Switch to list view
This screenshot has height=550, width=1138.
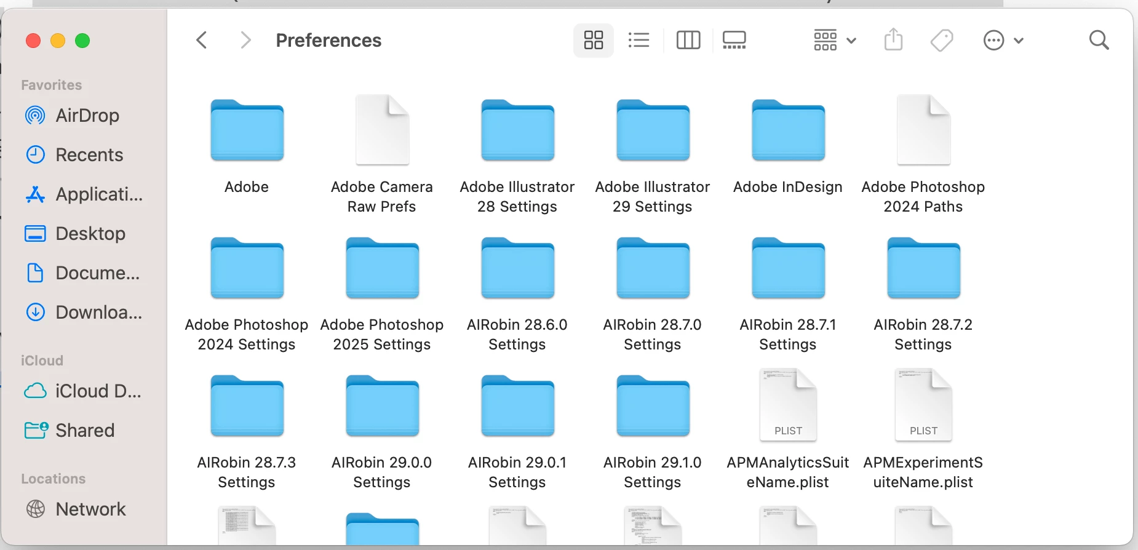pyautogui.click(x=639, y=41)
